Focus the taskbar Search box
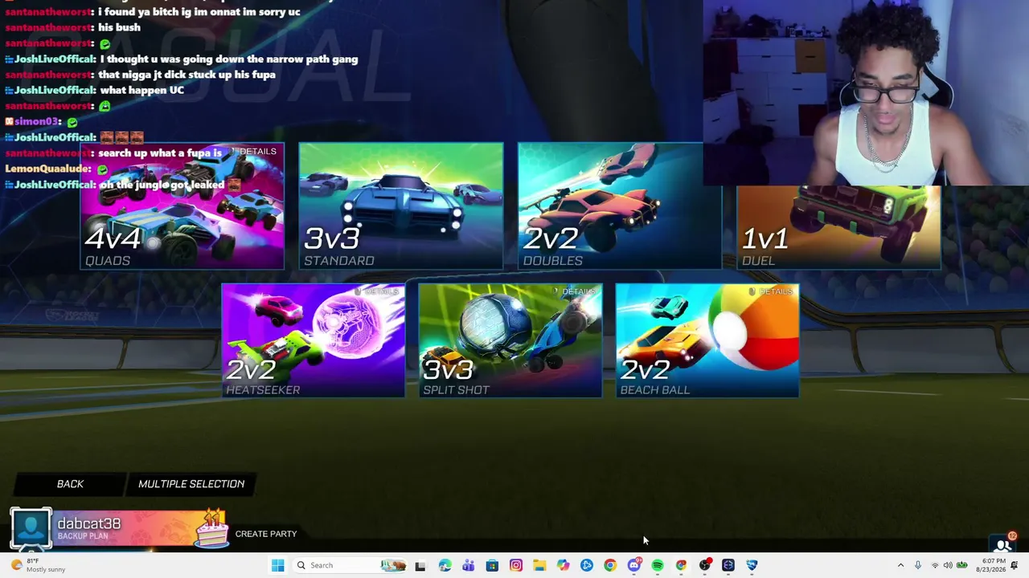Screen dimensions: 1029x578 350,565
